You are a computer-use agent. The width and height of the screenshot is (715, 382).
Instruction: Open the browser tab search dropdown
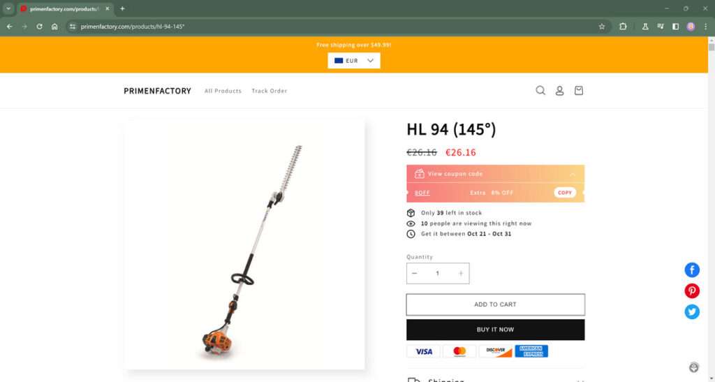click(8, 8)
